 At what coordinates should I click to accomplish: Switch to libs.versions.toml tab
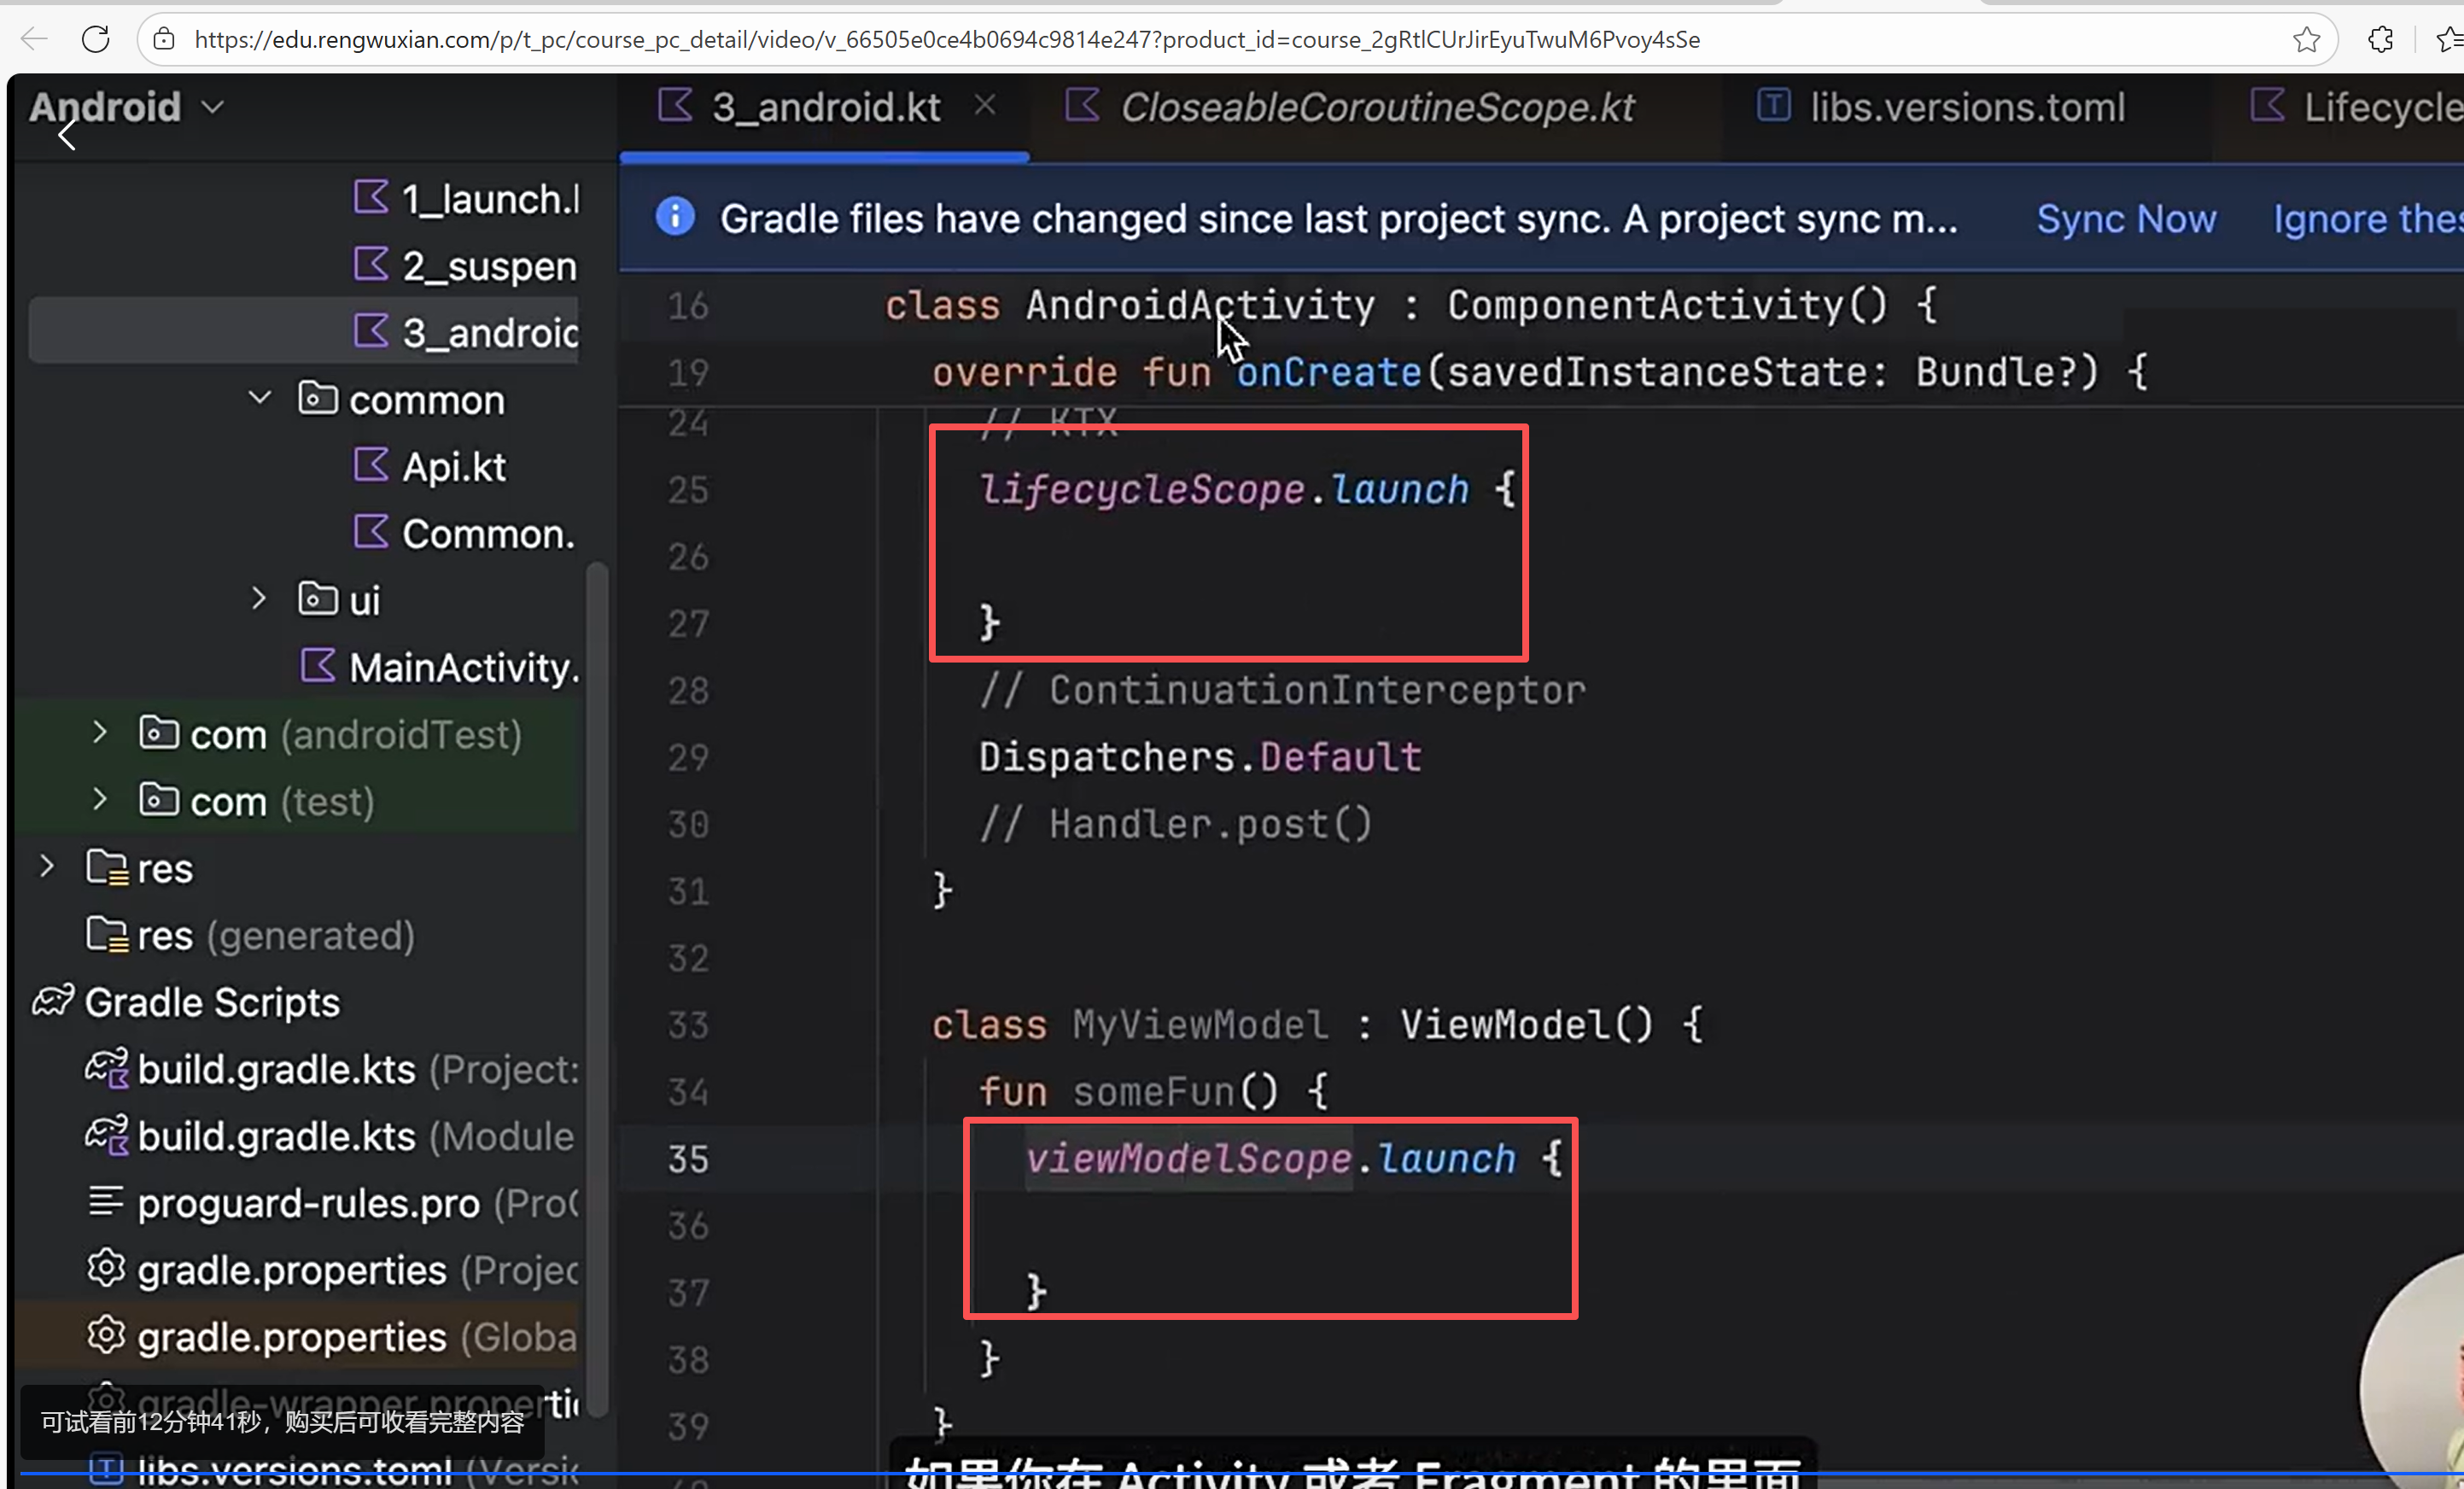coord(1940,107)
